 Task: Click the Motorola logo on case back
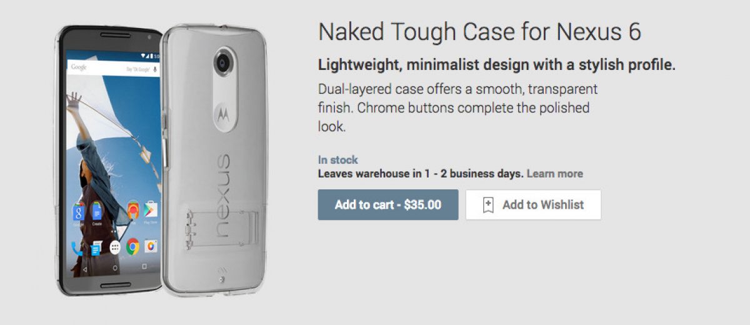[x=222, y=114]
